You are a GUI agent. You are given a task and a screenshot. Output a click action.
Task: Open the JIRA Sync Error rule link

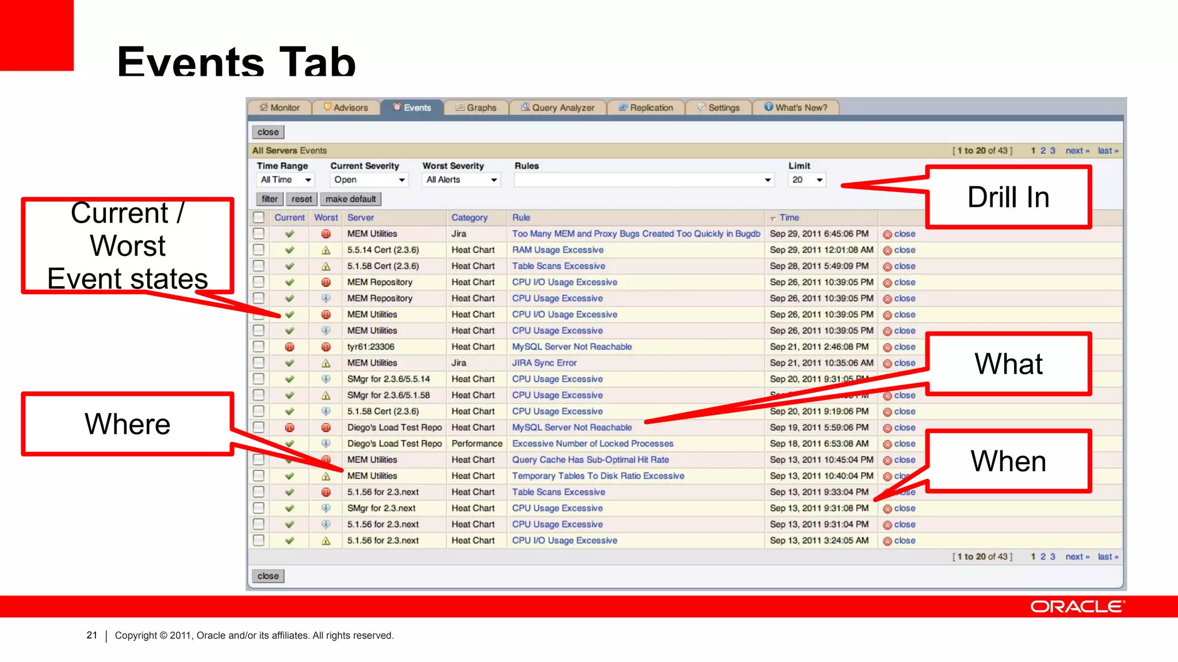pyautogui.click(x=544, y=363)
